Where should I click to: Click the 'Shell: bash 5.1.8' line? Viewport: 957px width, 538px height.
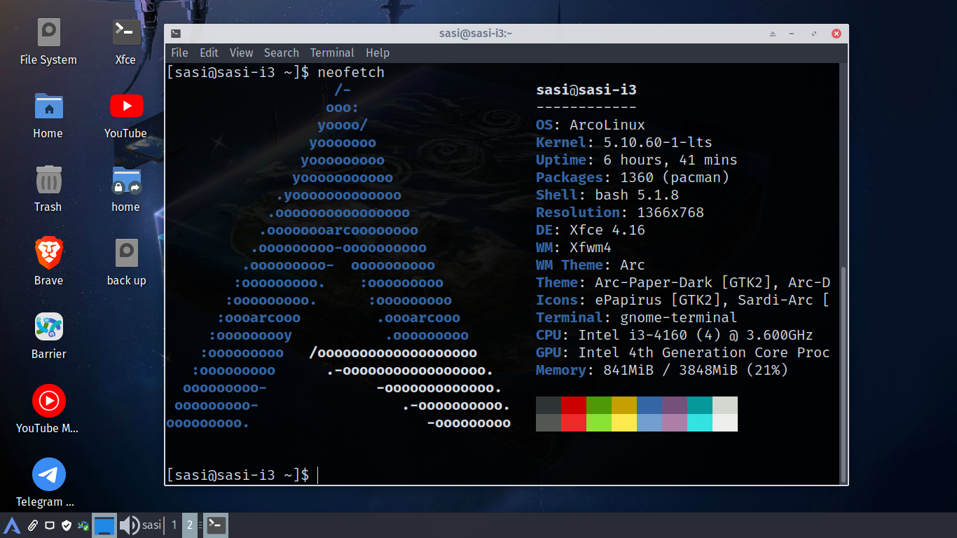click(607, 195)
